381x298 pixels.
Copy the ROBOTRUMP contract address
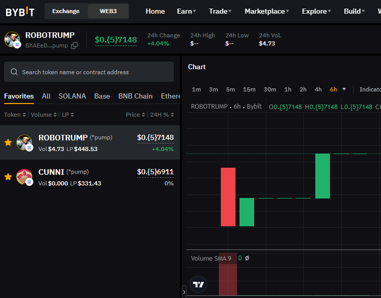point(74,45)
